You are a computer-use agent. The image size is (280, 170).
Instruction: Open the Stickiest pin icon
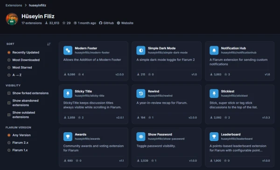[x=214, y=93]
